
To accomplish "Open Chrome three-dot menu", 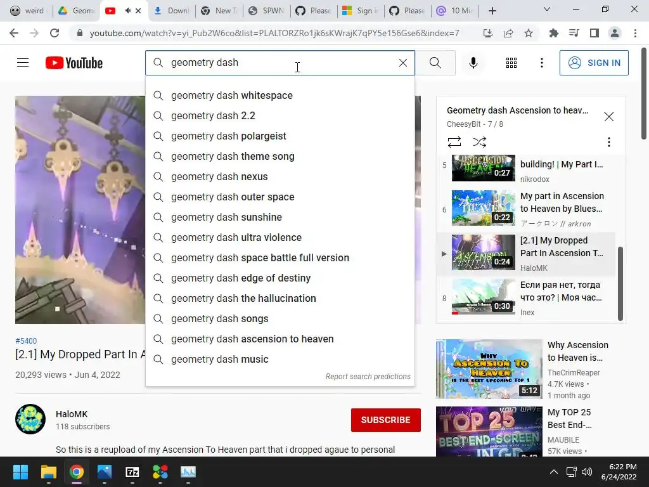I will point(635,33).
